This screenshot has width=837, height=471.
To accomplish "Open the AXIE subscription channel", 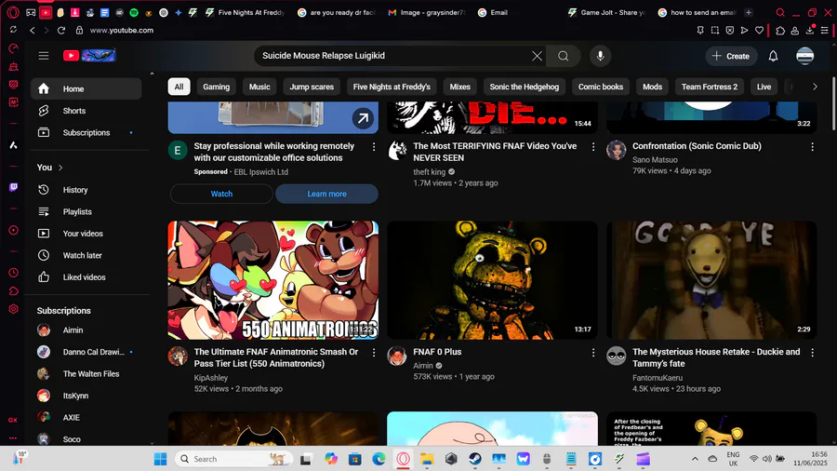I will click(x=86, y=418).
